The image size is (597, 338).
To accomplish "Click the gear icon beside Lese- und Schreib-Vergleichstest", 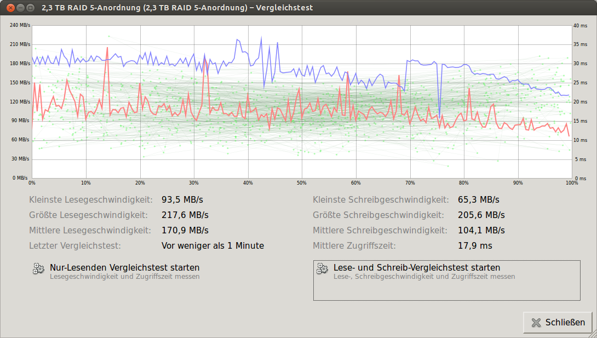I will click(322, 269).
